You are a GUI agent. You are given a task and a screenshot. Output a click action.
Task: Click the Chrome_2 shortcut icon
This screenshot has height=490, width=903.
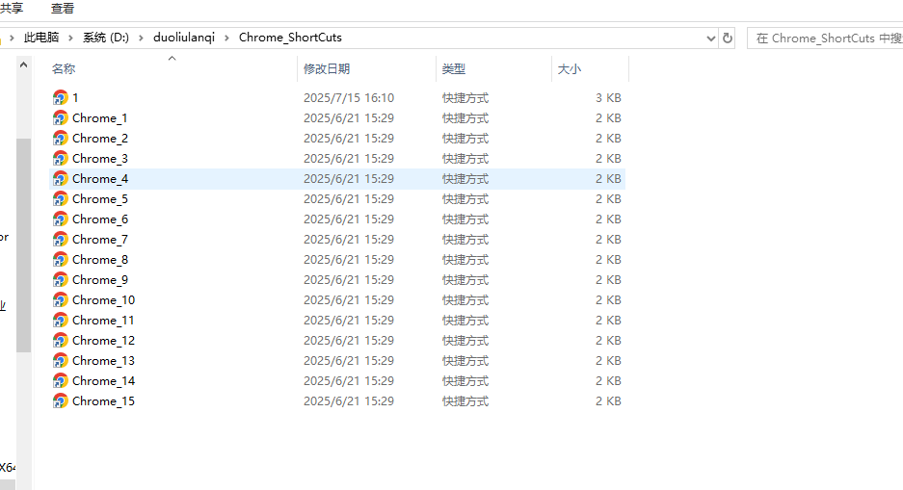[x=61, y=138]
